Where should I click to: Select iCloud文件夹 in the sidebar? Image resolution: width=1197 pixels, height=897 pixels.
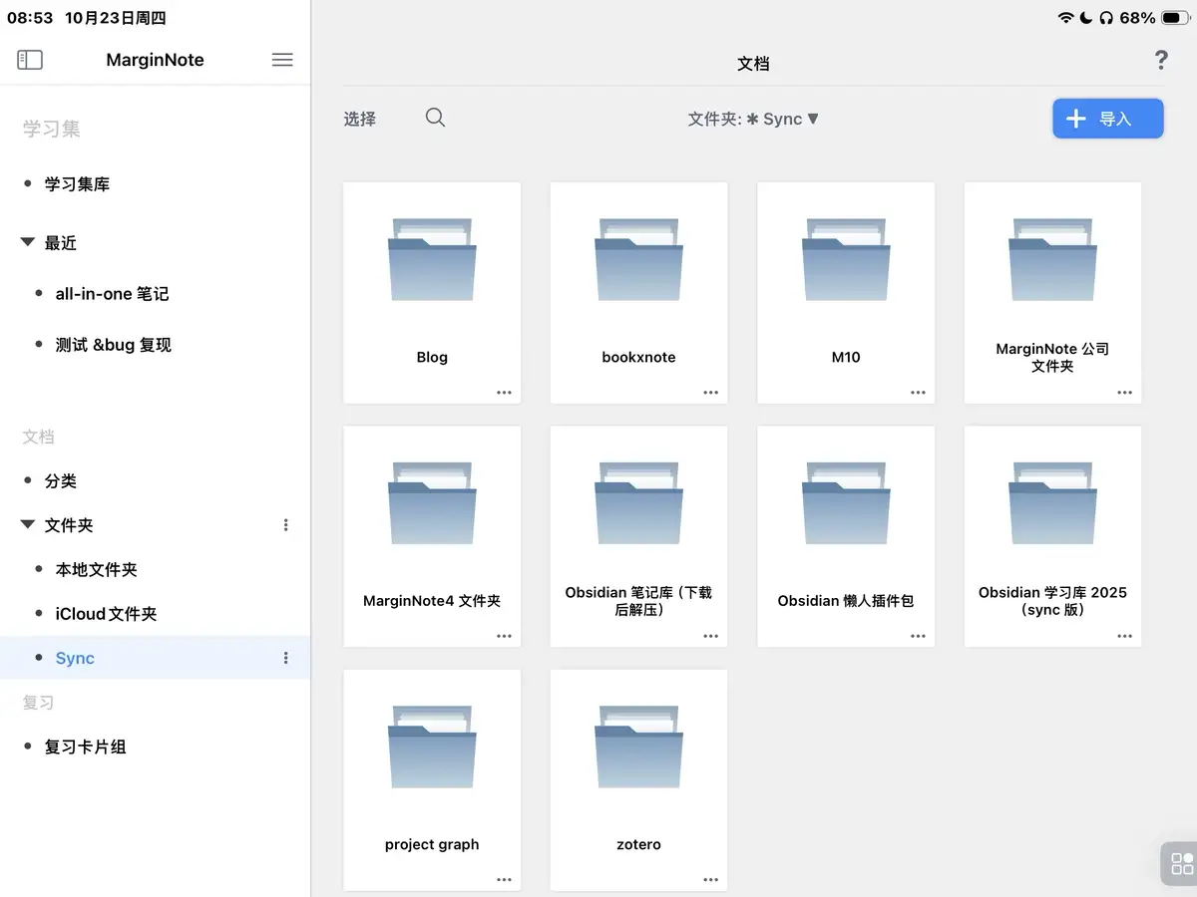tap(107, 614)
